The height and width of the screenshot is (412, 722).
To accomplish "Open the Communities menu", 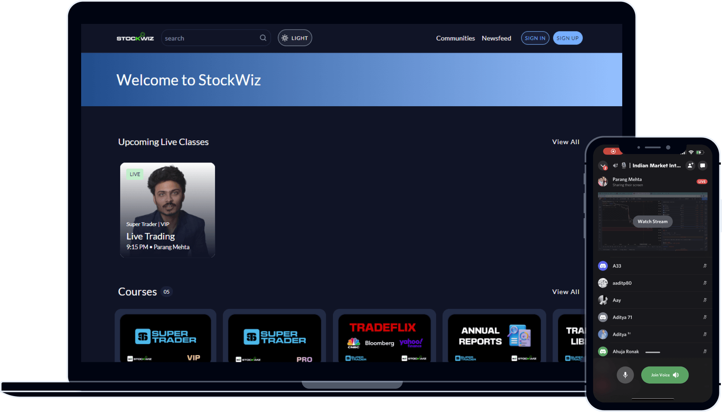I will pos(455,38).
